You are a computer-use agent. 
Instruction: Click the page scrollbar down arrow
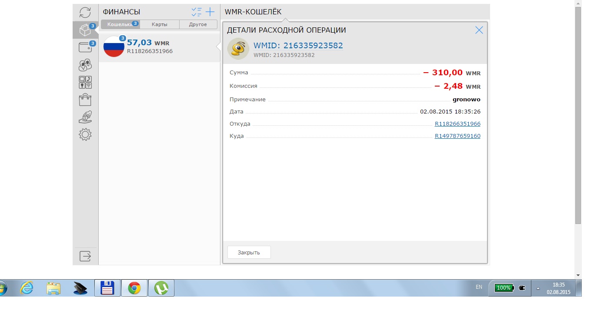[578, 275]
